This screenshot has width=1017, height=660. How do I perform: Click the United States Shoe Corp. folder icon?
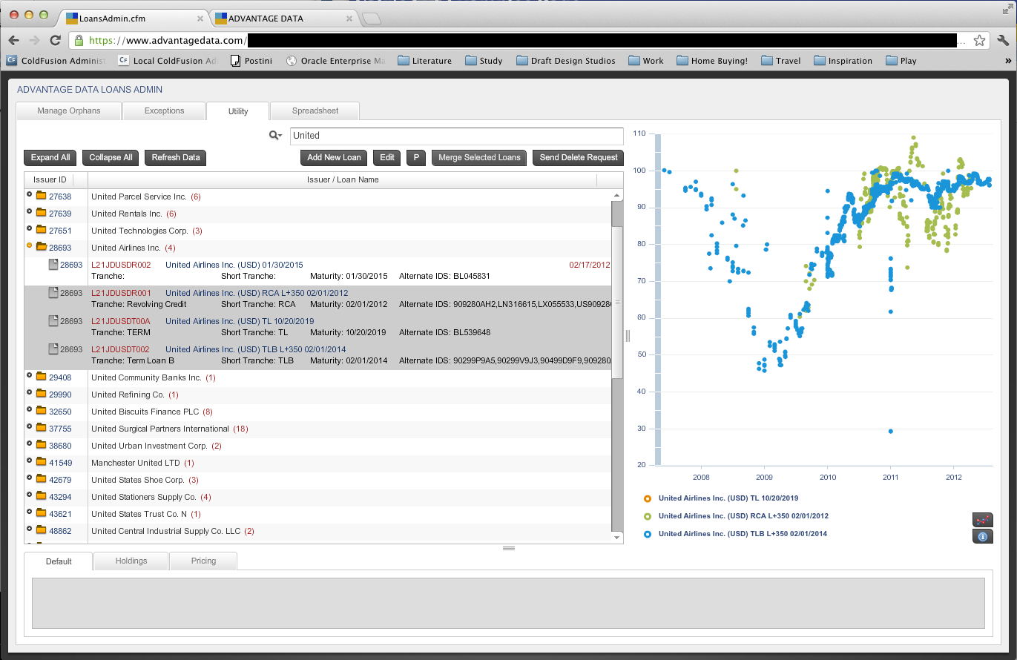tap(42, 480)
